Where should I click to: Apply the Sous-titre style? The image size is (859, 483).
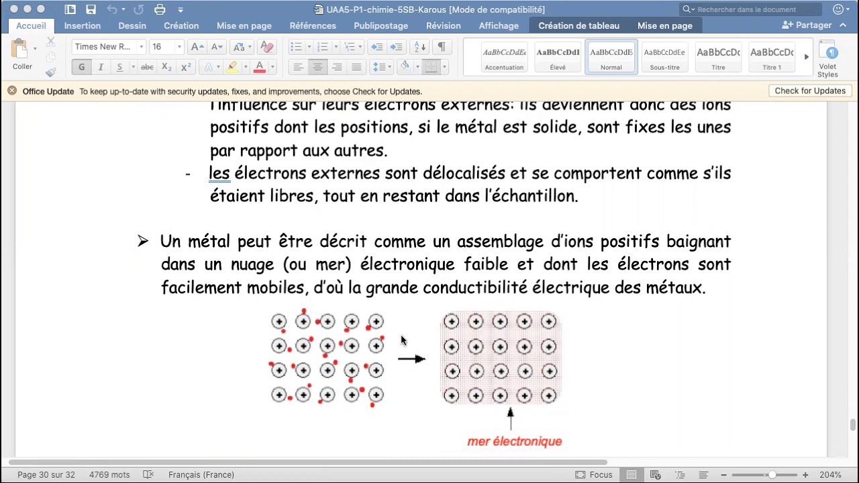point(664,57)
